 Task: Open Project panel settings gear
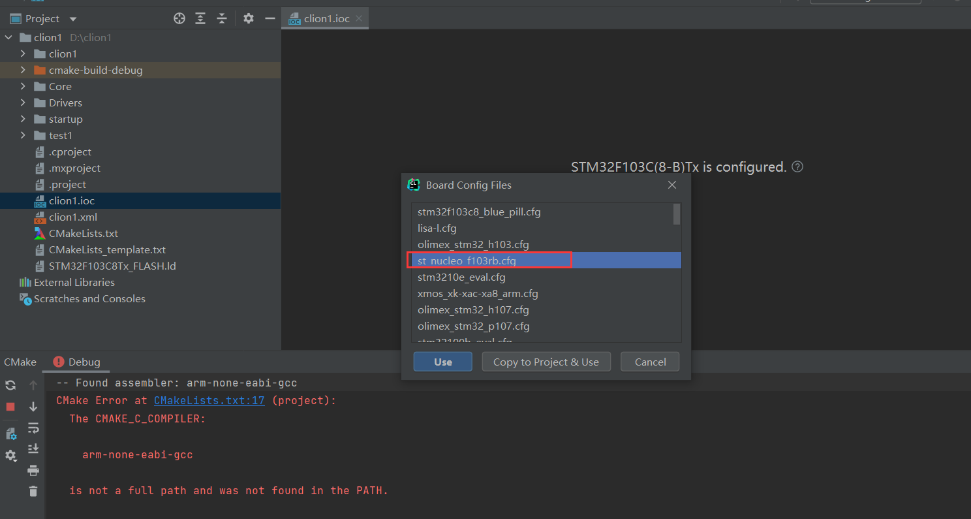[x=249, y=18]
